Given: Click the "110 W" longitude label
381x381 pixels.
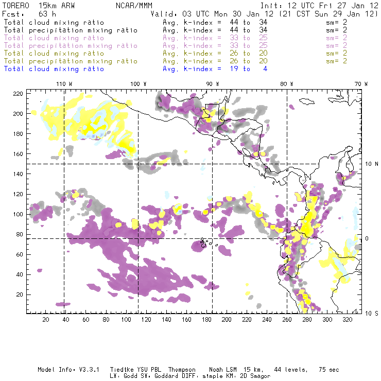Looking at the screenshot, I should tap(64, 84).
